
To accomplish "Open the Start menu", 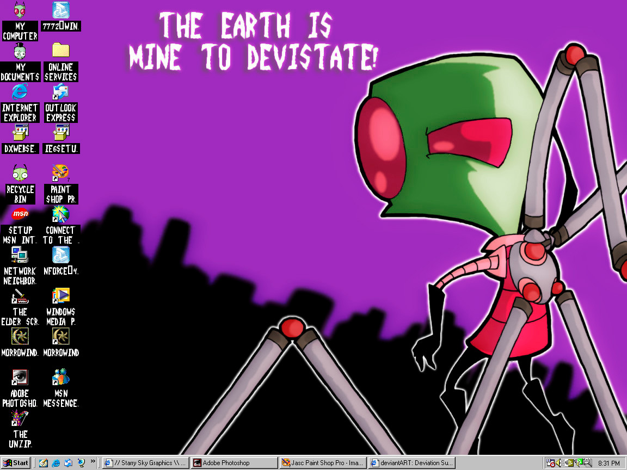I will click(x=16, y=463).
